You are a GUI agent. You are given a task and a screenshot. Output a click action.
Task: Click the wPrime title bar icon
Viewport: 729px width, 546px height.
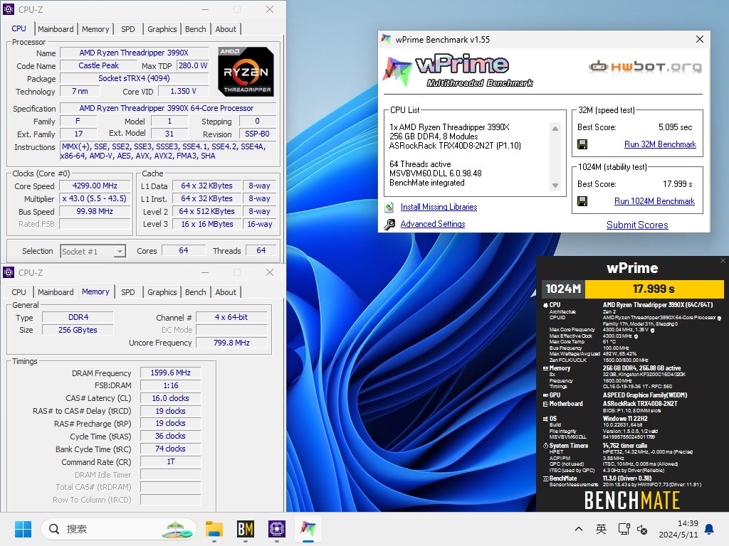tap(386, 39)
